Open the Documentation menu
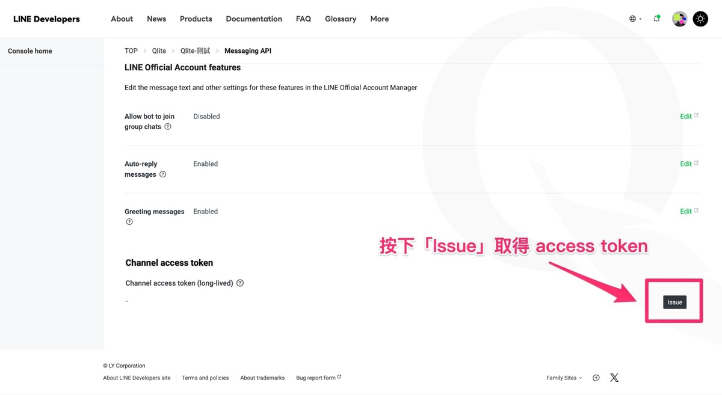This screenshot has height=395, width=722. 254,19
